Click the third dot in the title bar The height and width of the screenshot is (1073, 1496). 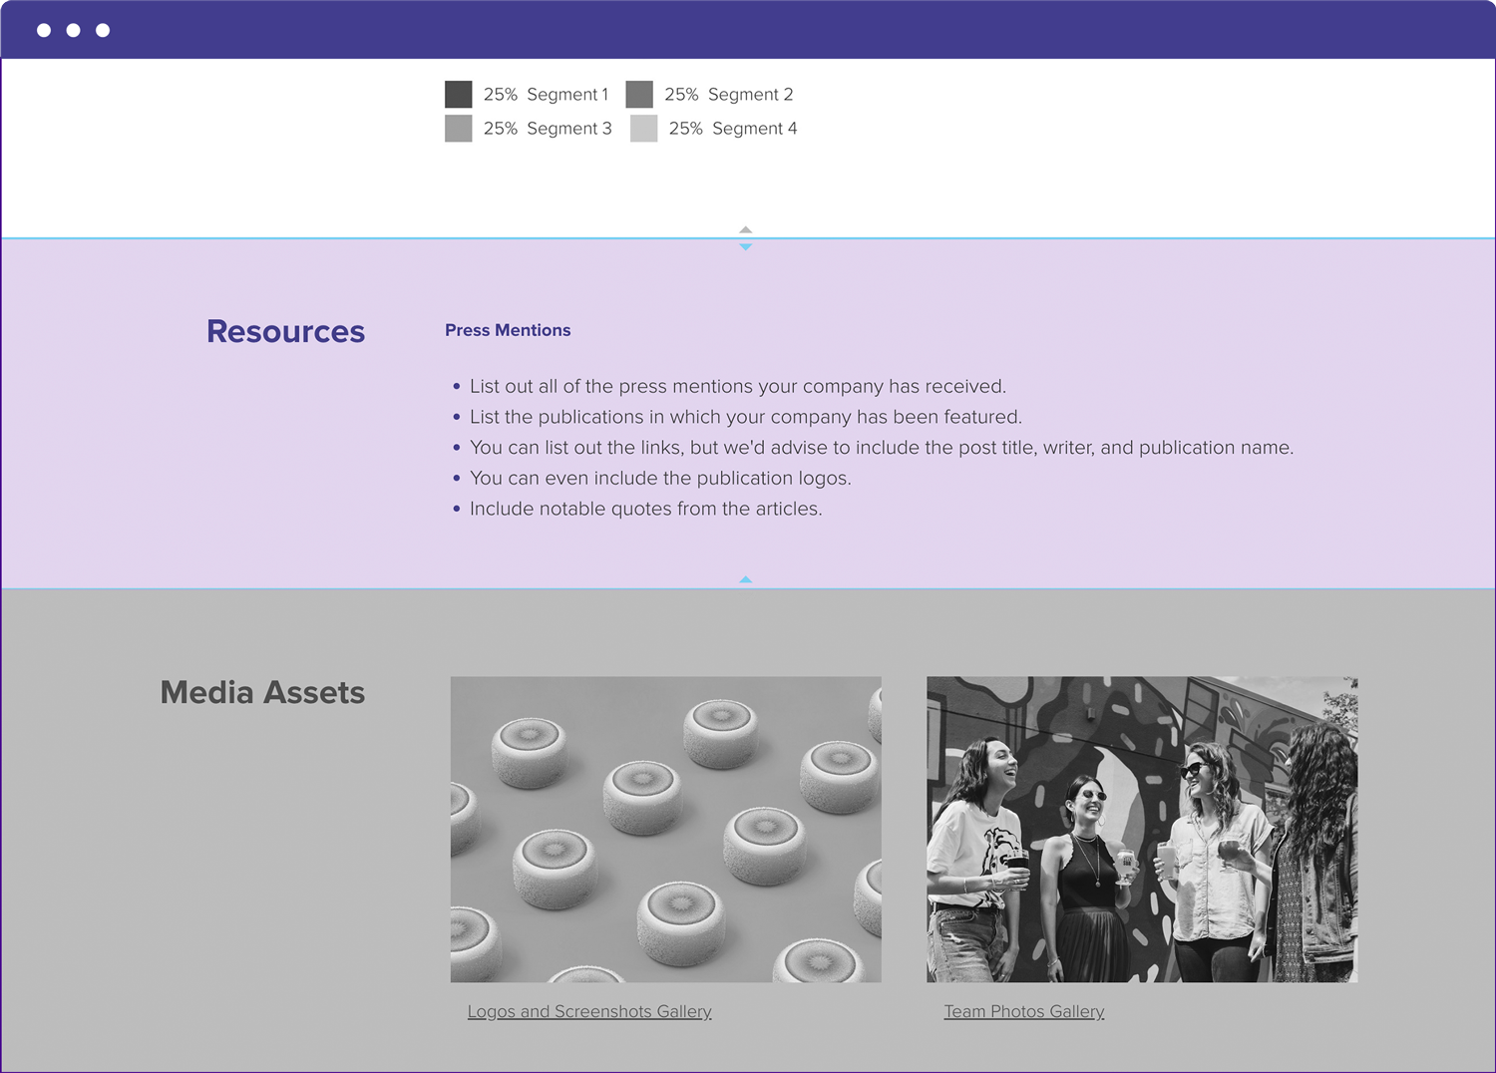click(x=103, y=30)
